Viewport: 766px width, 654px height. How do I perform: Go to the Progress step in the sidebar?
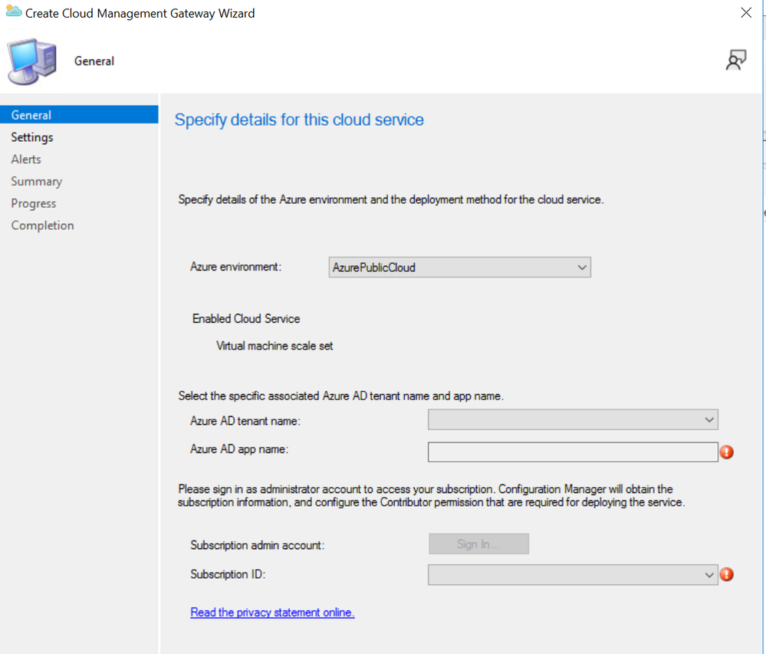34,203
